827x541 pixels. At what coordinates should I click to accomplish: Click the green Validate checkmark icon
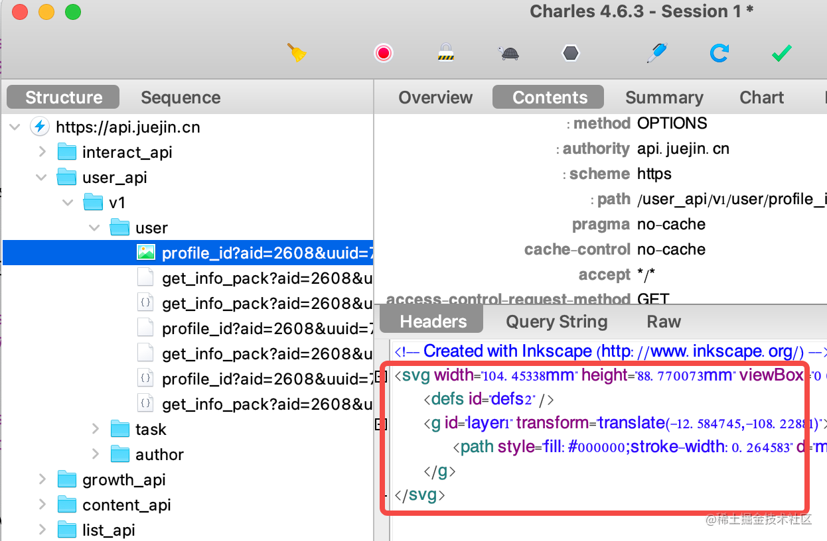[781, 53]
